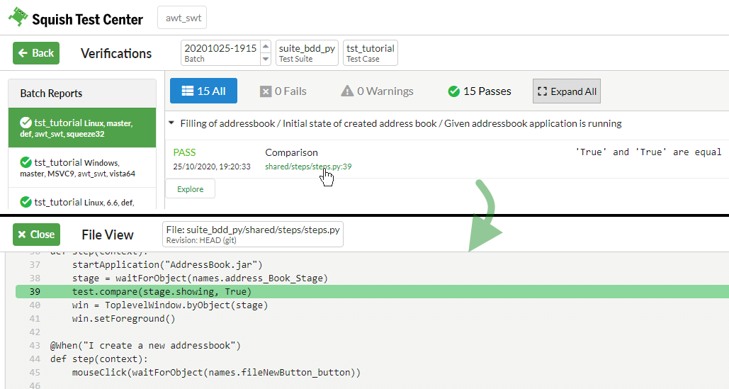Image resolution: width=729 pixels, height=389 pixels.
Task: Open the 20201025-1915 Batch dropdown
Action: point(220,53)
